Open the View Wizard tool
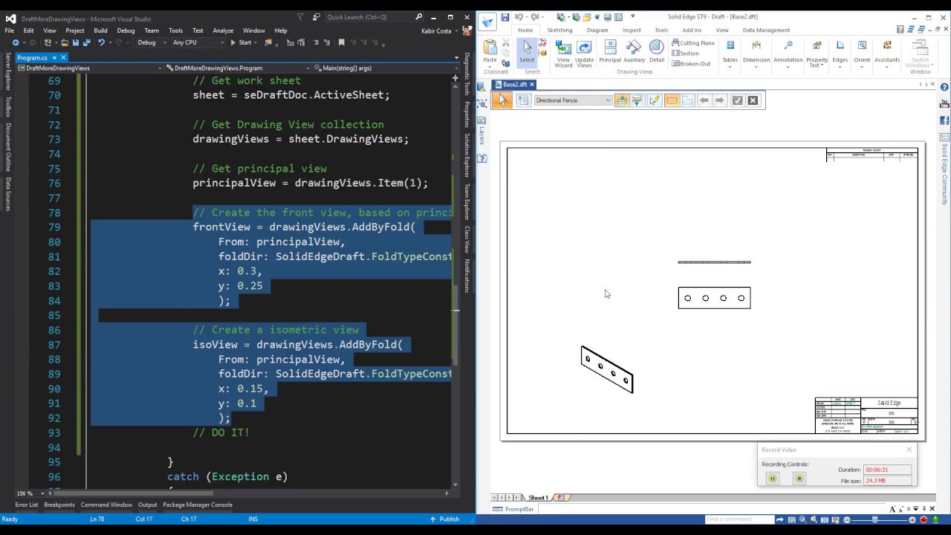The height and width of the screenshot is (535, 951). click(563, 53)
